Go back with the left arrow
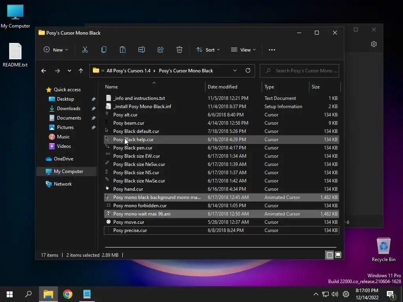The height and width of the screenshot is (302, 403). pyautogui.click(x=44, y=71)
